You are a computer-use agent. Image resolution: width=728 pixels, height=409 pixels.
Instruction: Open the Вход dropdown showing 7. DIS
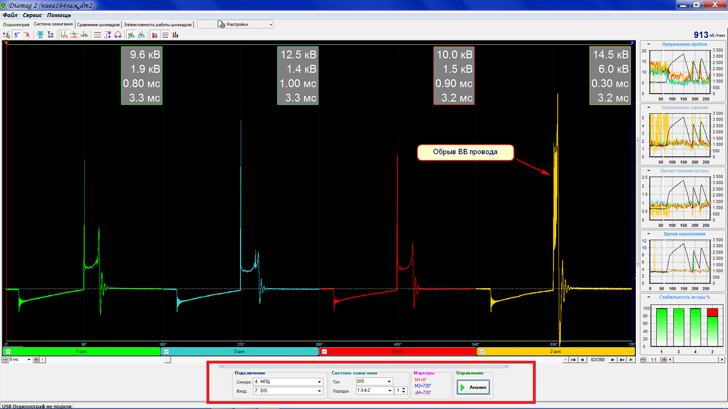point(288,391)
